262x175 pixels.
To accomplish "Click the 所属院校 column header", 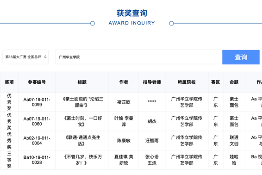I will (x=187, y=82).
